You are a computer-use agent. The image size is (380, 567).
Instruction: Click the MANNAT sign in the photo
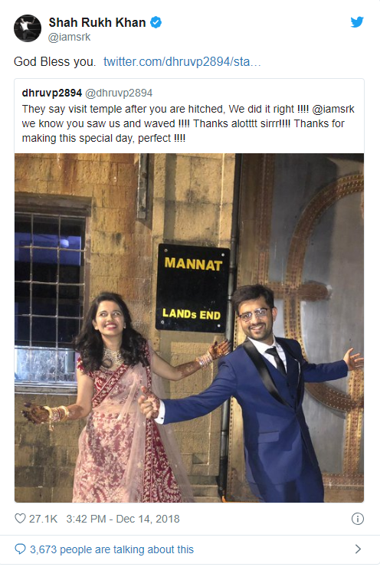[192, 288]
